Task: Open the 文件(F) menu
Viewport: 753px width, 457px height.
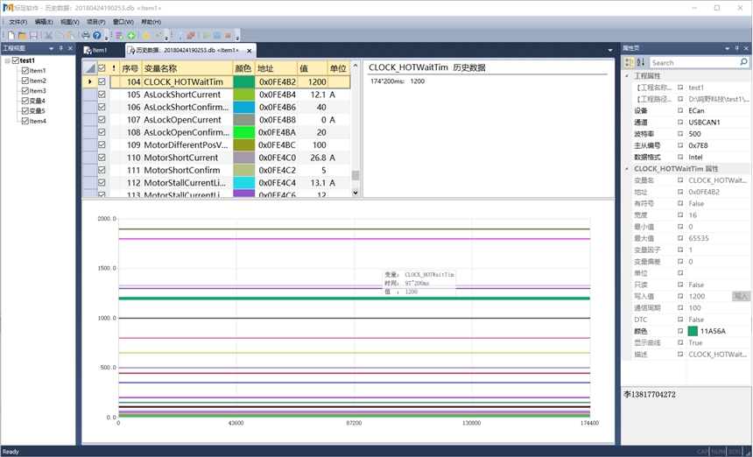Action: coord(18,22)
